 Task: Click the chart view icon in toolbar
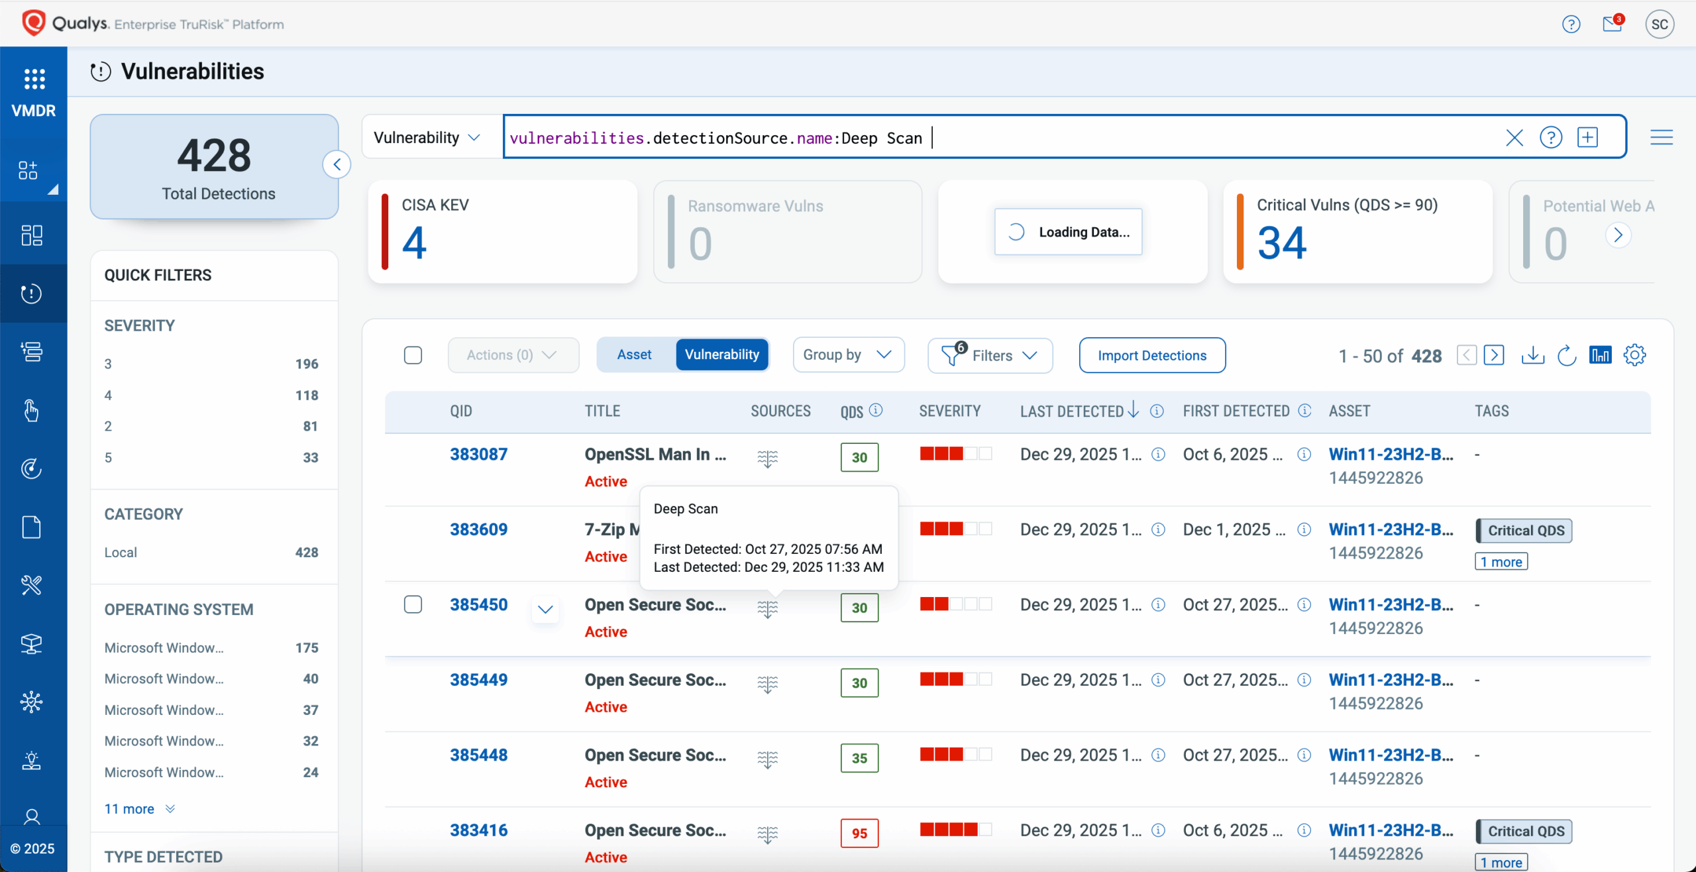1600,355
